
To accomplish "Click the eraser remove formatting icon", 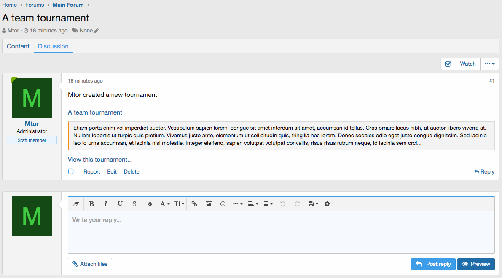I will 76,204.
